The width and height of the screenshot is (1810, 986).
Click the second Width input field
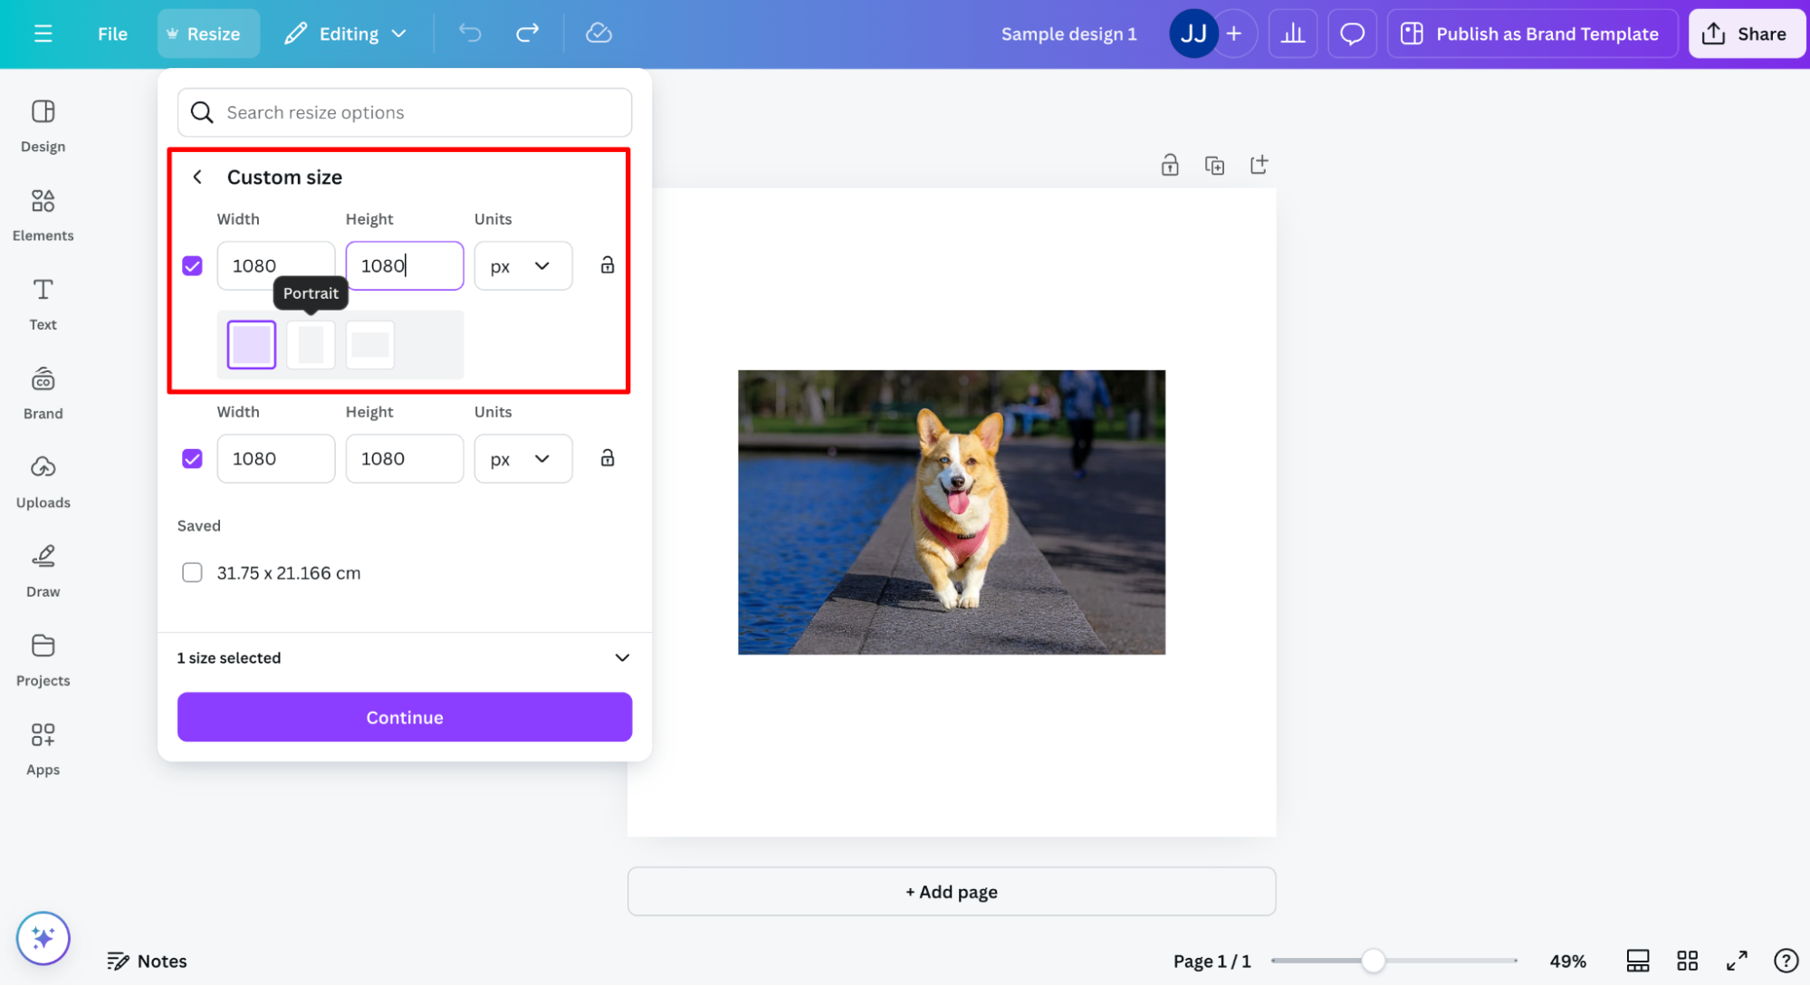[x=276, y=459]
